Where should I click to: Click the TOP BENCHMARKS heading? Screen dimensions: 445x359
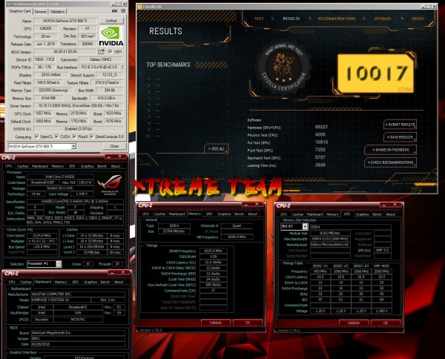(x=168, y=65)
